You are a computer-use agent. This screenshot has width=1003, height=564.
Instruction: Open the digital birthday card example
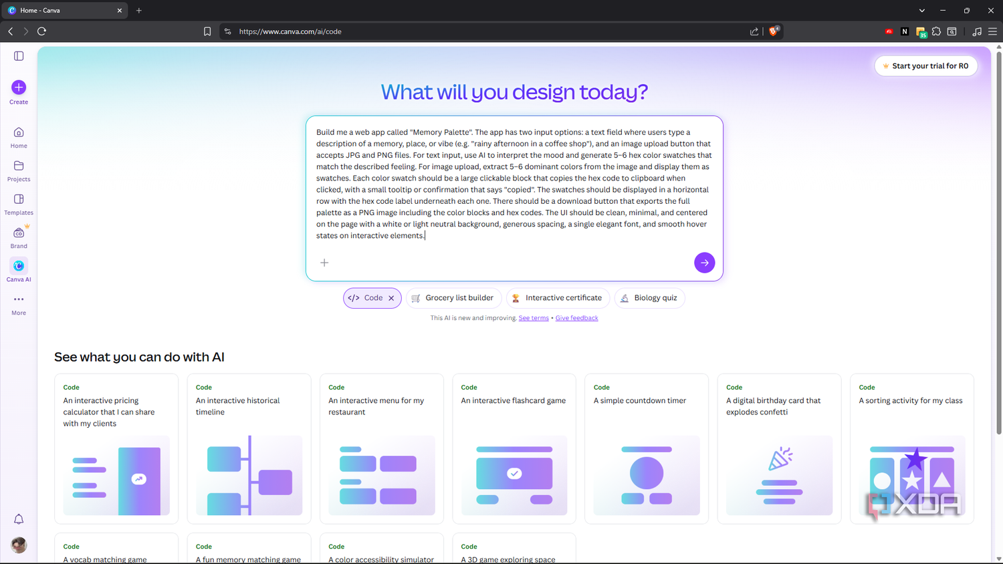[x=780, y=448]
